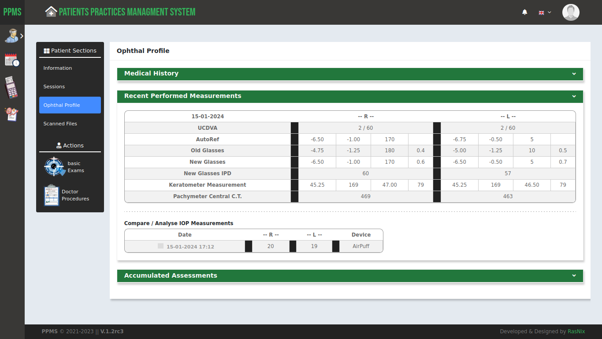
Task: Click the Old Glasses left sphere -5.00
Action: (460, 151)
